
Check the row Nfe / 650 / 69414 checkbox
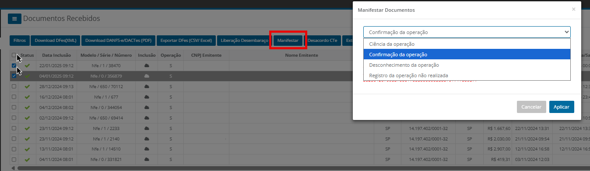coord(14,118)
